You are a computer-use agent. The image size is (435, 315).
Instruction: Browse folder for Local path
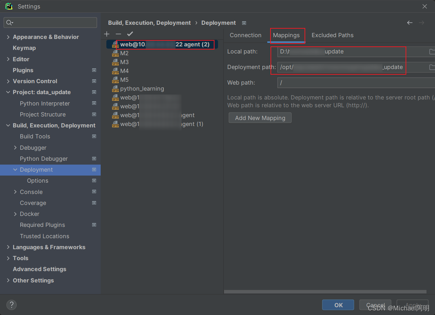(x=432, y=52)
